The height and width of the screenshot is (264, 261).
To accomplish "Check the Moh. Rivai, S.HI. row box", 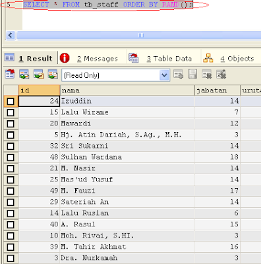I will (x=11, y=236).
